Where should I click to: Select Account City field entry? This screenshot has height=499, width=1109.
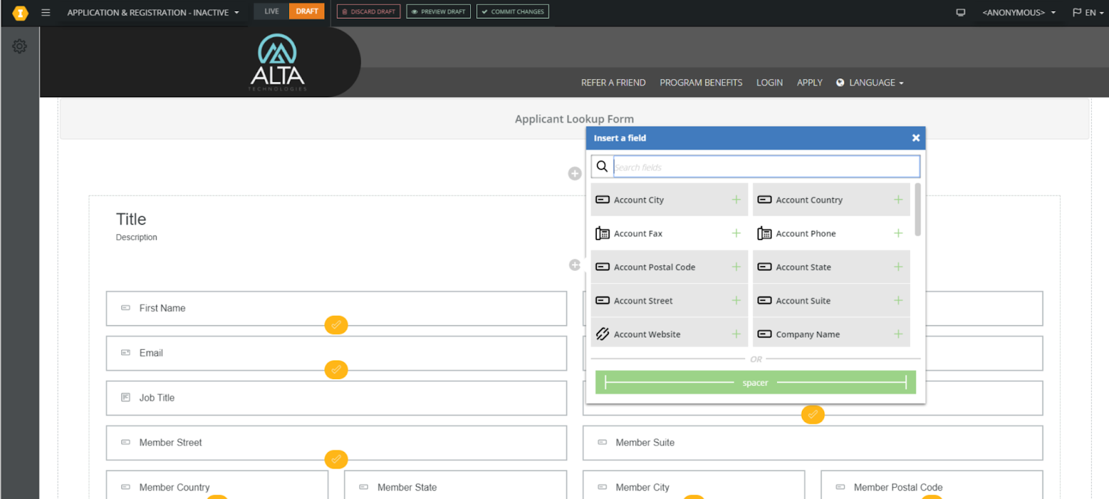tap(670, 200)
